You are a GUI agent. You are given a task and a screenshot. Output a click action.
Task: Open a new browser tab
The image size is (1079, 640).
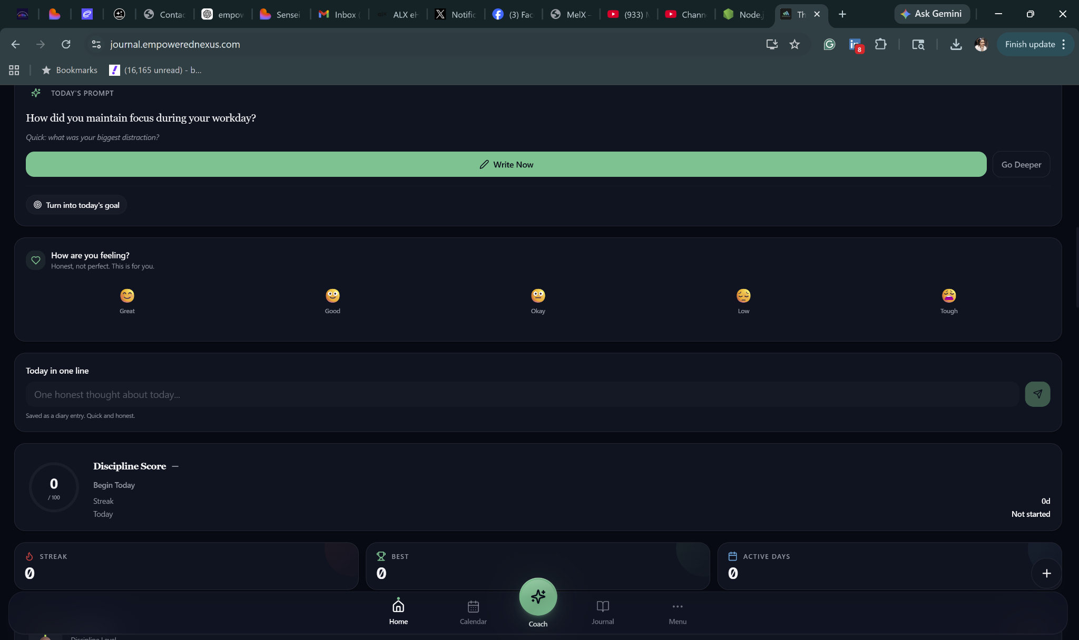(x=842, y=14)
